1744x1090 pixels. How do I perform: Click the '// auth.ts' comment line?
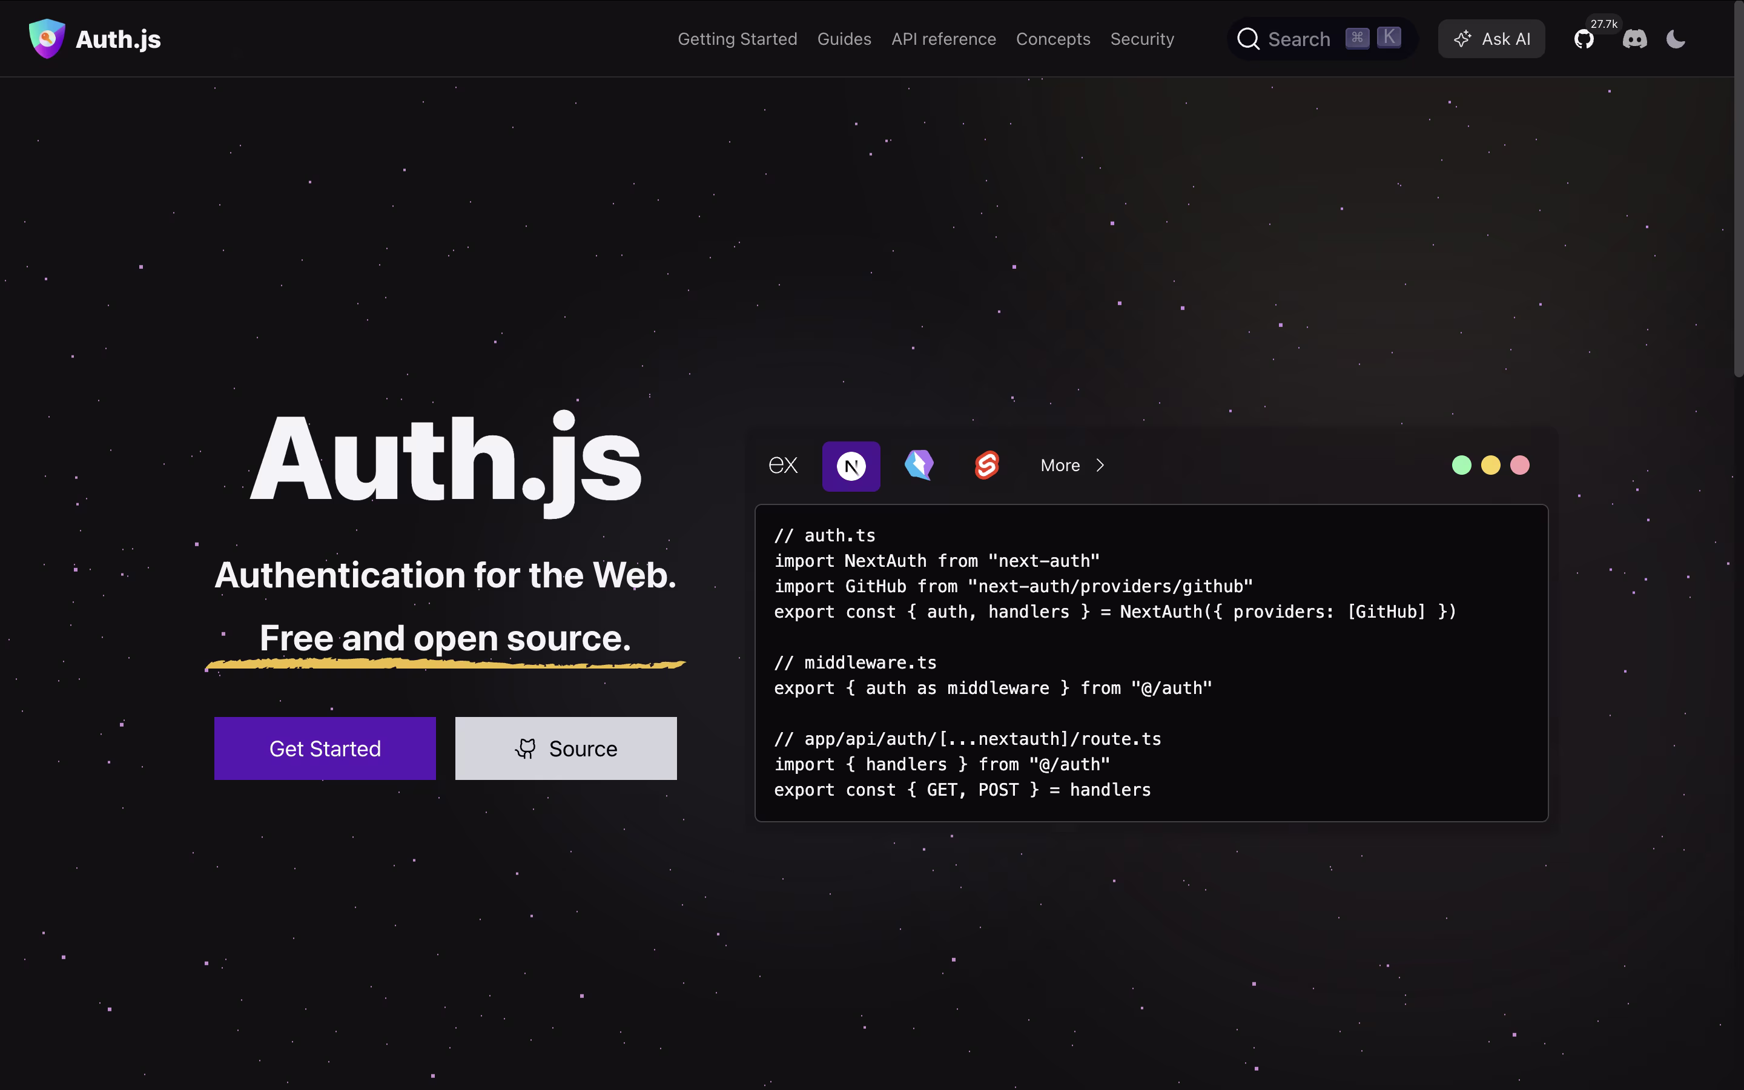point(824,536)
